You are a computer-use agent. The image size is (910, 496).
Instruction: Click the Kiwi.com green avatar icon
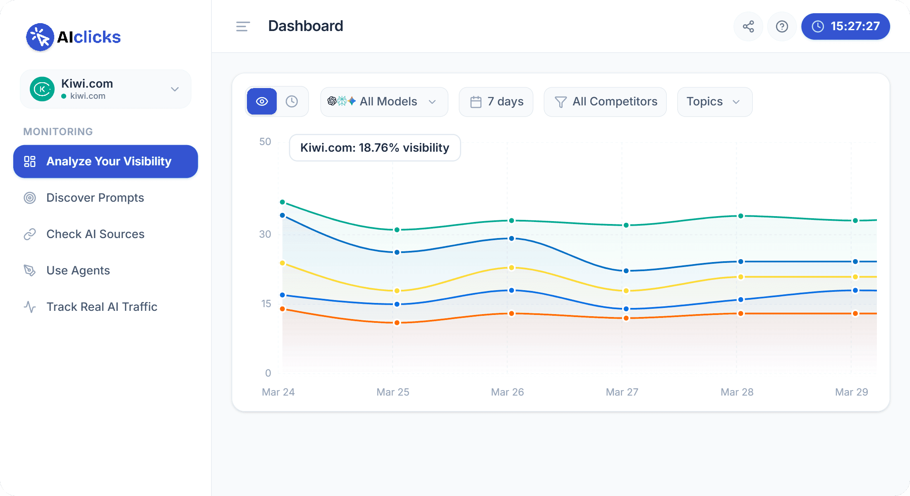tap(42, 89)
